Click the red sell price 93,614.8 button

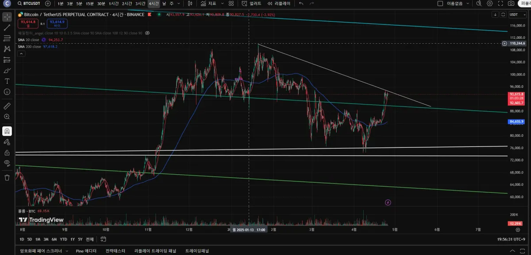(x=28, y=24)
